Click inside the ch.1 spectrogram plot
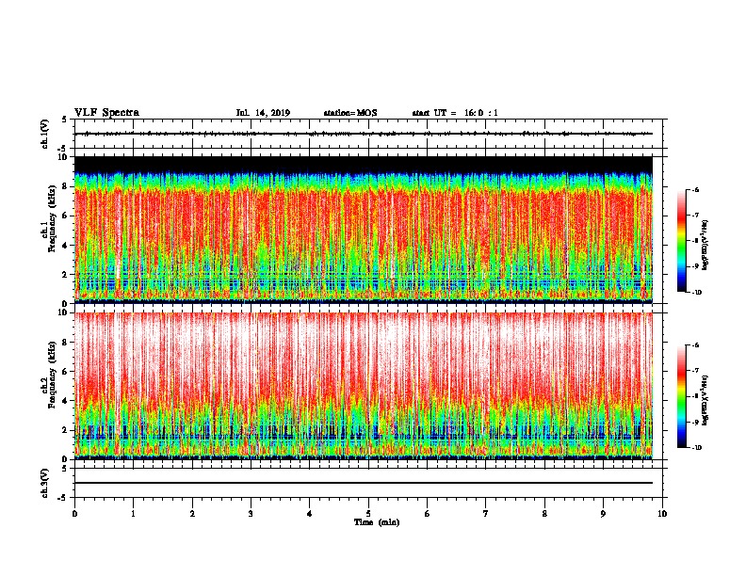The width and height of the screenshot is (746, 576). tap(364, 230)
